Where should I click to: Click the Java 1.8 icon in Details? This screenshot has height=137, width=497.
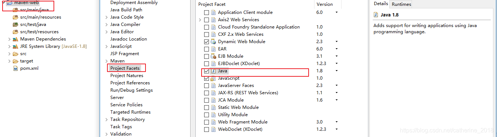click(x=376, y=15)
